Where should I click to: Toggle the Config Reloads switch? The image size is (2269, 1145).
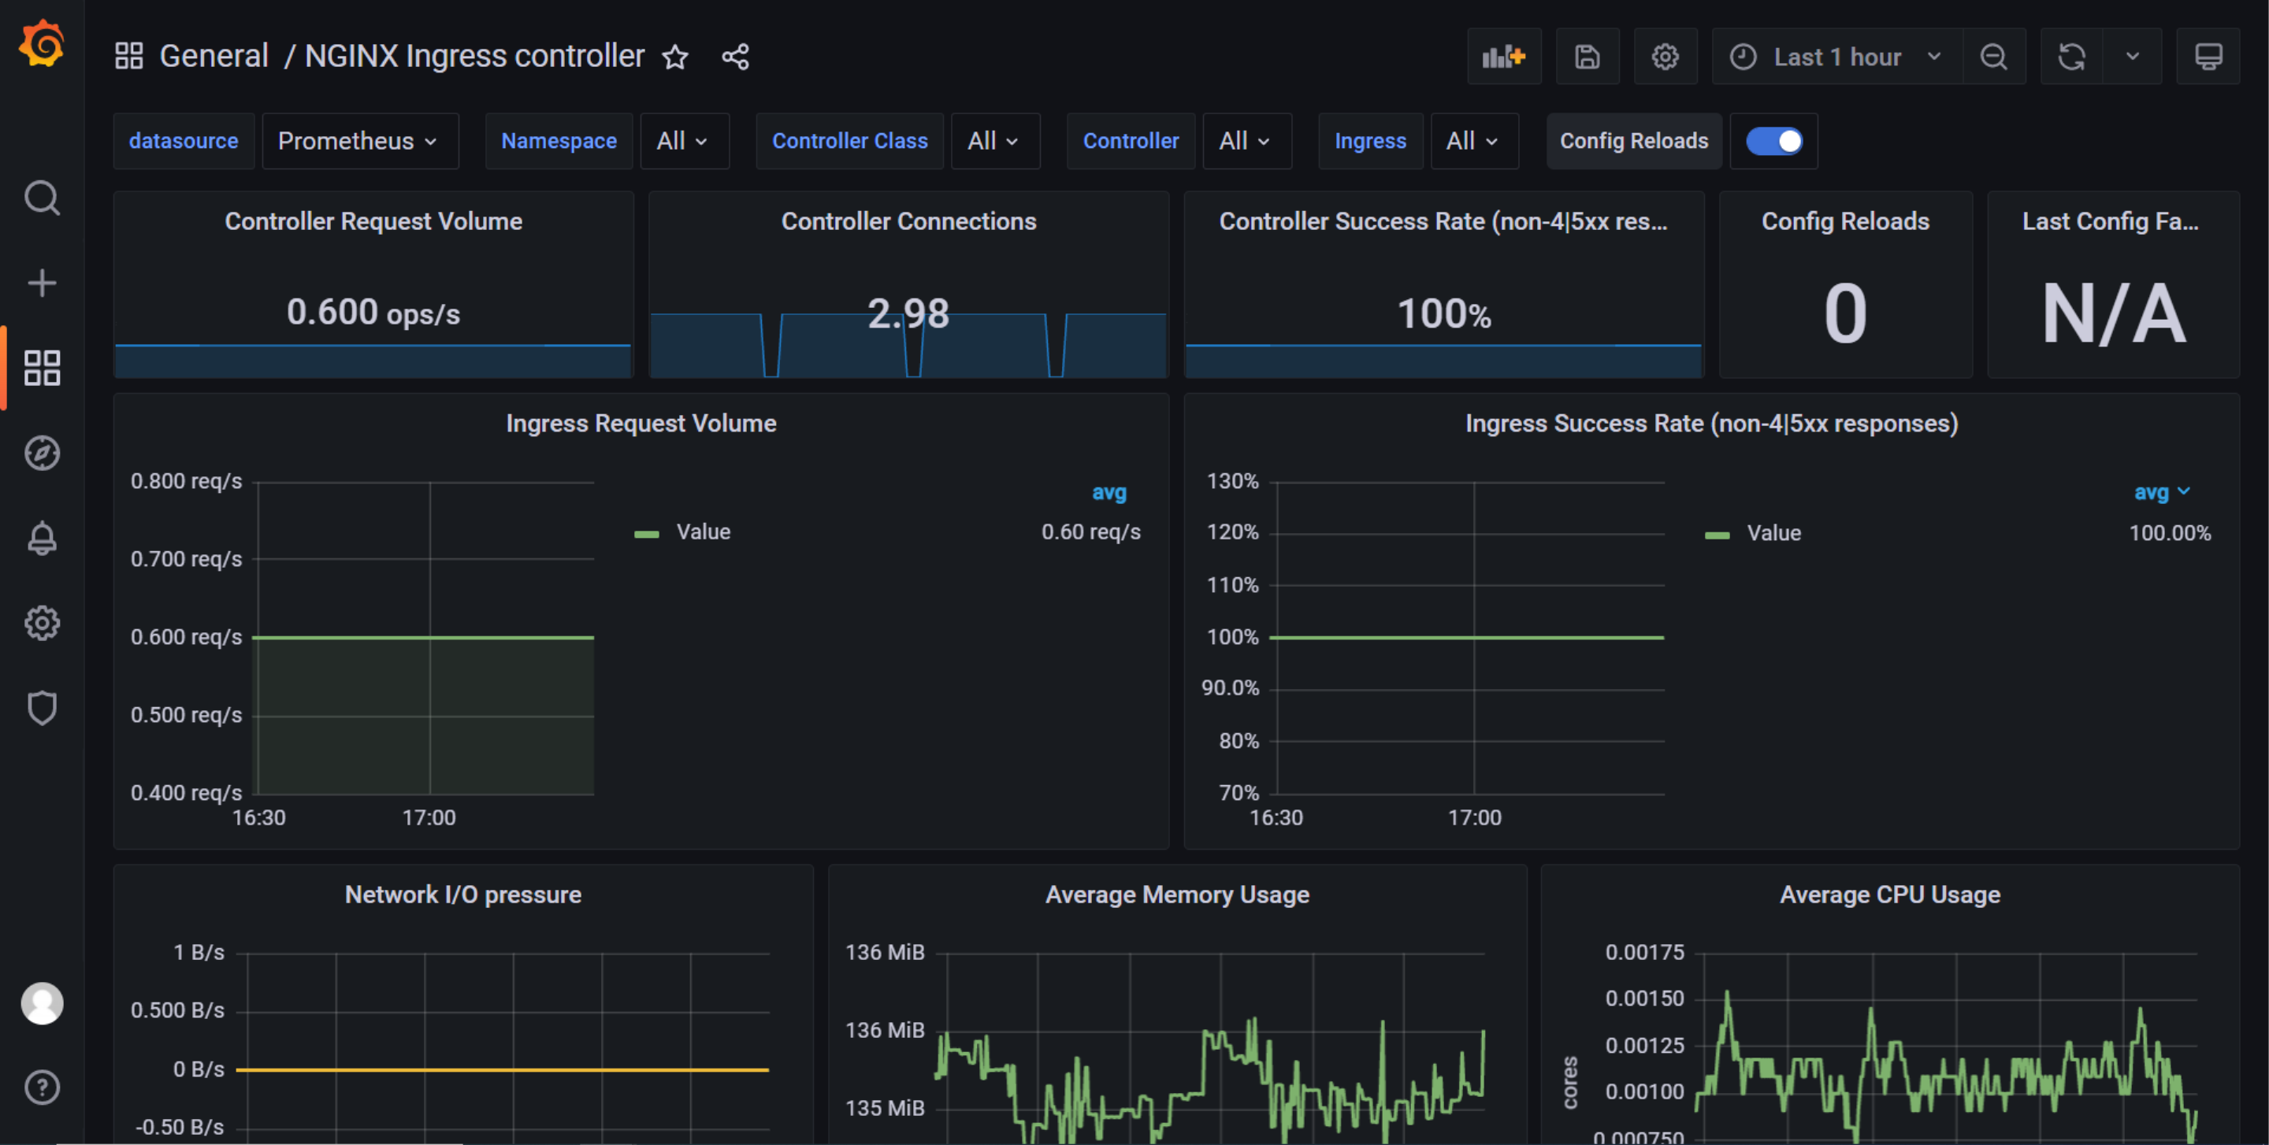[1774, 141]
